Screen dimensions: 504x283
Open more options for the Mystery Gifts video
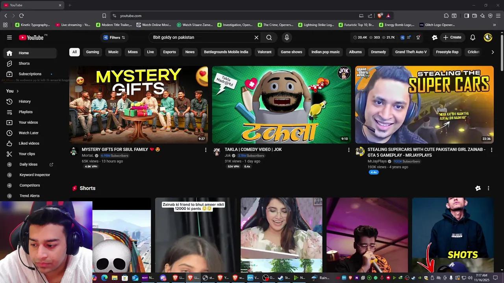(x=206, y=150)
